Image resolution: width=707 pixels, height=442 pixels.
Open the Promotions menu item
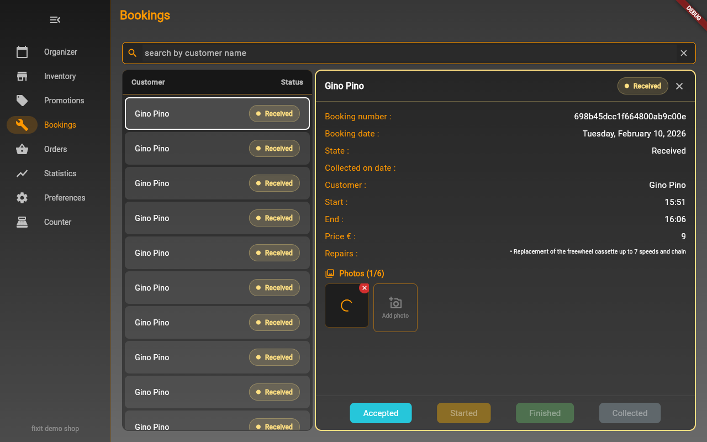(x=55, y=101)
